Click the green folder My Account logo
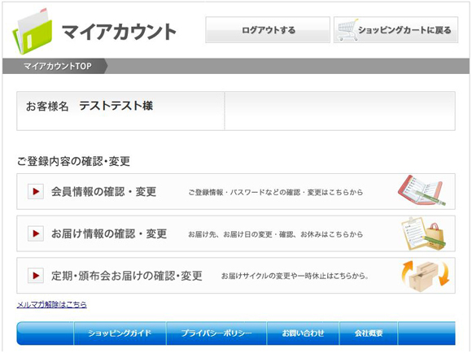This screenshot has width=472, height=353. coord(33,31)
